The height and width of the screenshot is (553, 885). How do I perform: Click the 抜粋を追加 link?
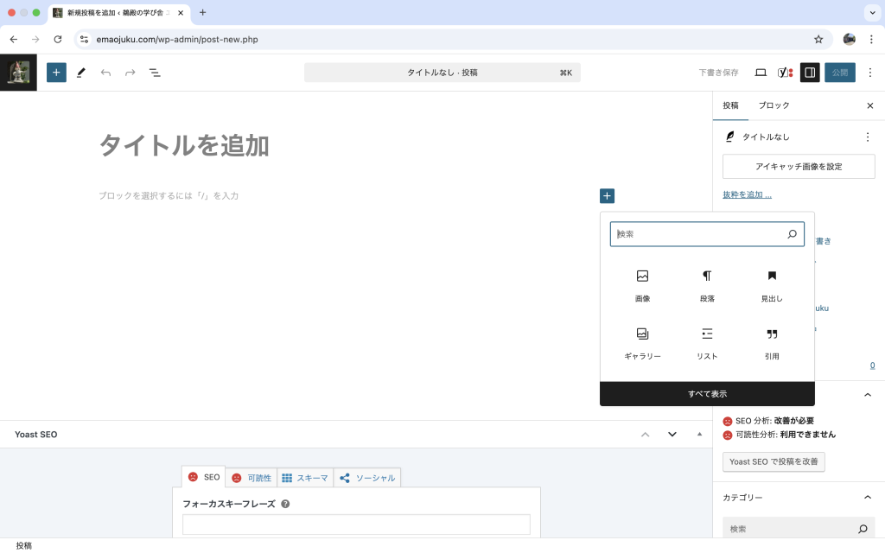(x=747, y=194)
